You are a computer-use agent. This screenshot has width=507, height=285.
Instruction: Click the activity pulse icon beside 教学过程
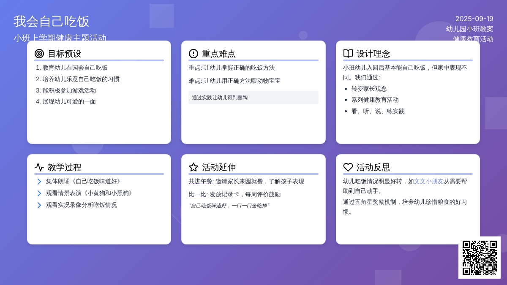click(39, 167)
